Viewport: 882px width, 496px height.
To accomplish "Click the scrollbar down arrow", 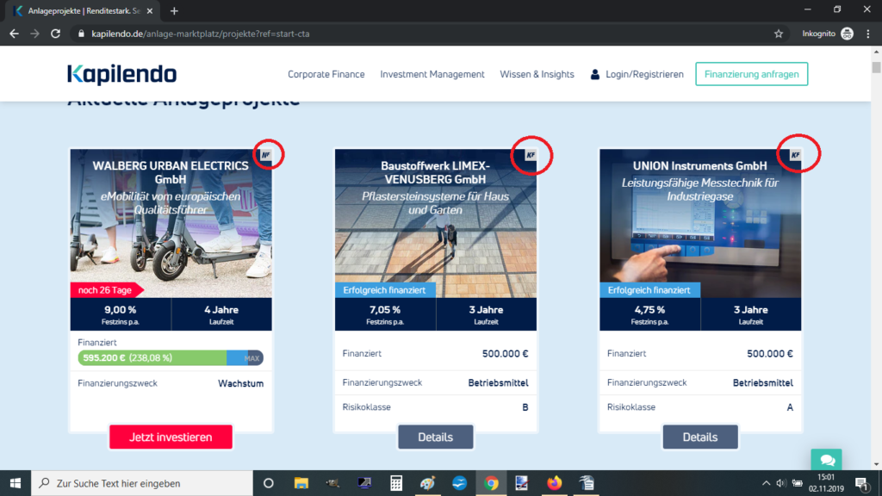I will pos(876,464).
